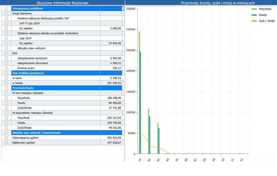The height and width of the screenshot is (176, 277).
Task: Select Aktualny stan rozliczeń z kontrahentami row
Action: coord(67,133)
